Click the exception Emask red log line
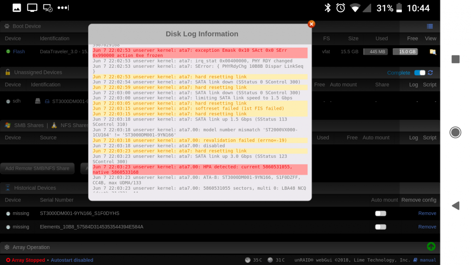Viewport: 471px width, 265px height. 200,53
